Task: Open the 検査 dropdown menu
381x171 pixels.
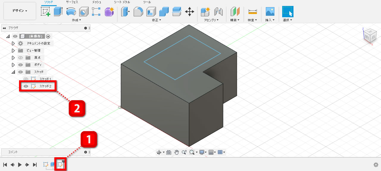Action: click(252, 20)
